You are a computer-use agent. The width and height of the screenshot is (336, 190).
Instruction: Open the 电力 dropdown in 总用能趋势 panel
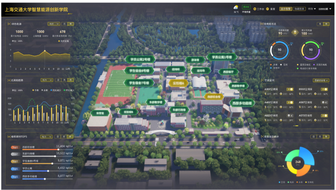(47, 80)
